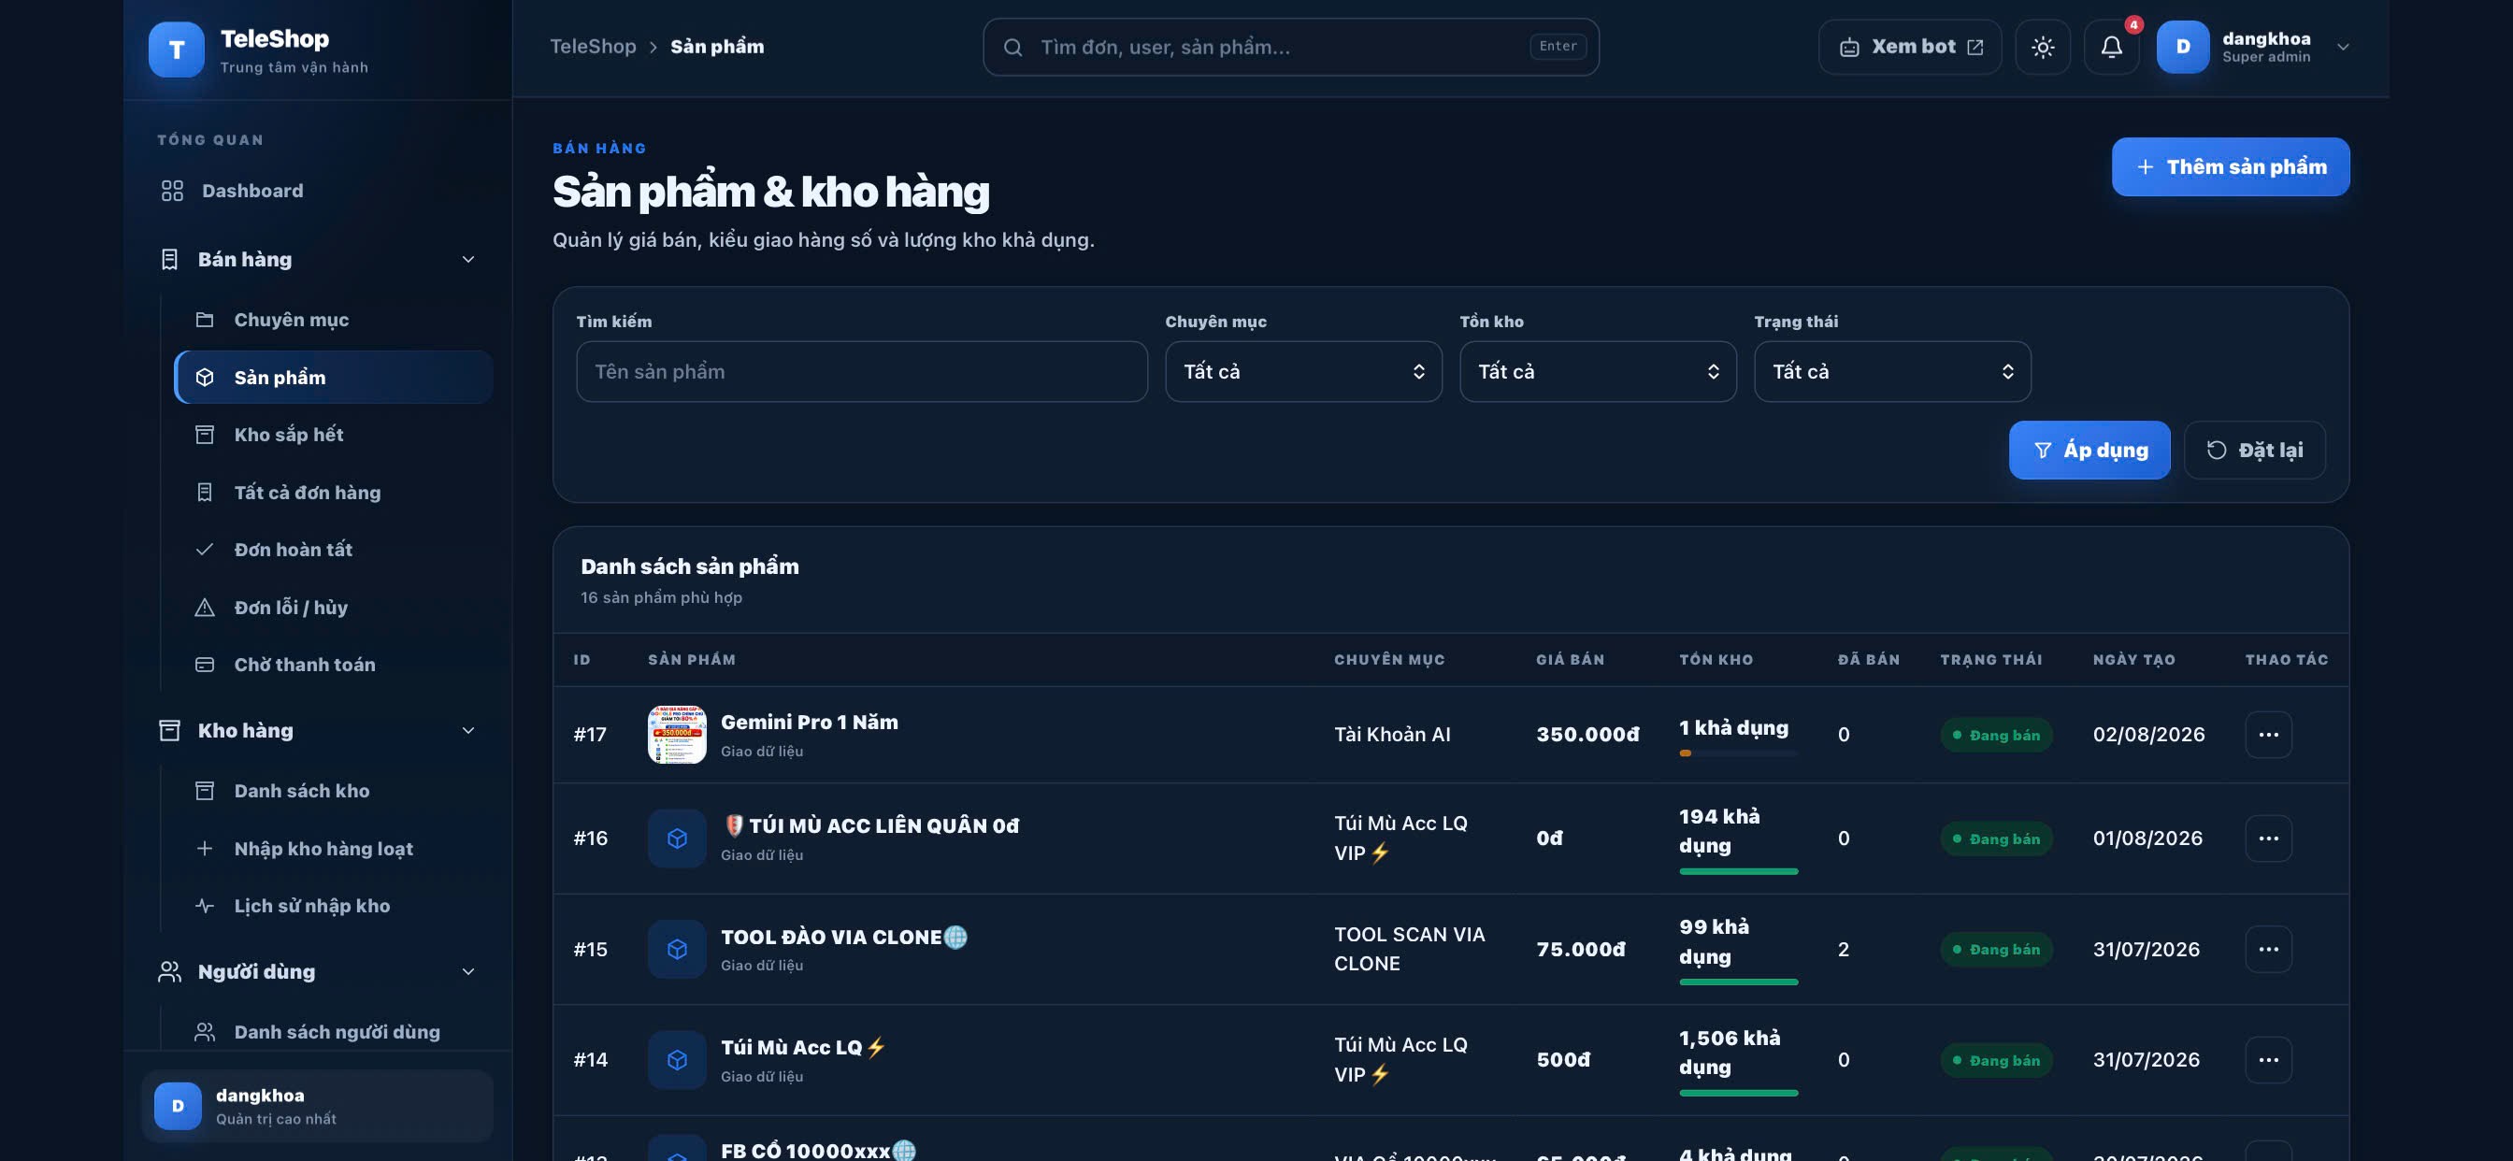Image resolution: width=2513 pixels, height=1161 pixels.
Task: Click the TeleShop logo tile
Action: tap(177, 49)
